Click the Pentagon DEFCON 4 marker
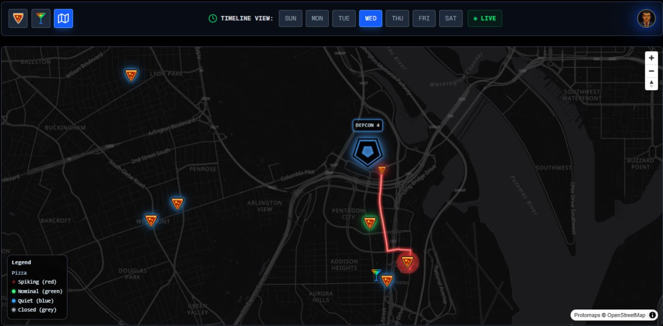The width and height of the screenshot is (663, 326). click(368, 151)
